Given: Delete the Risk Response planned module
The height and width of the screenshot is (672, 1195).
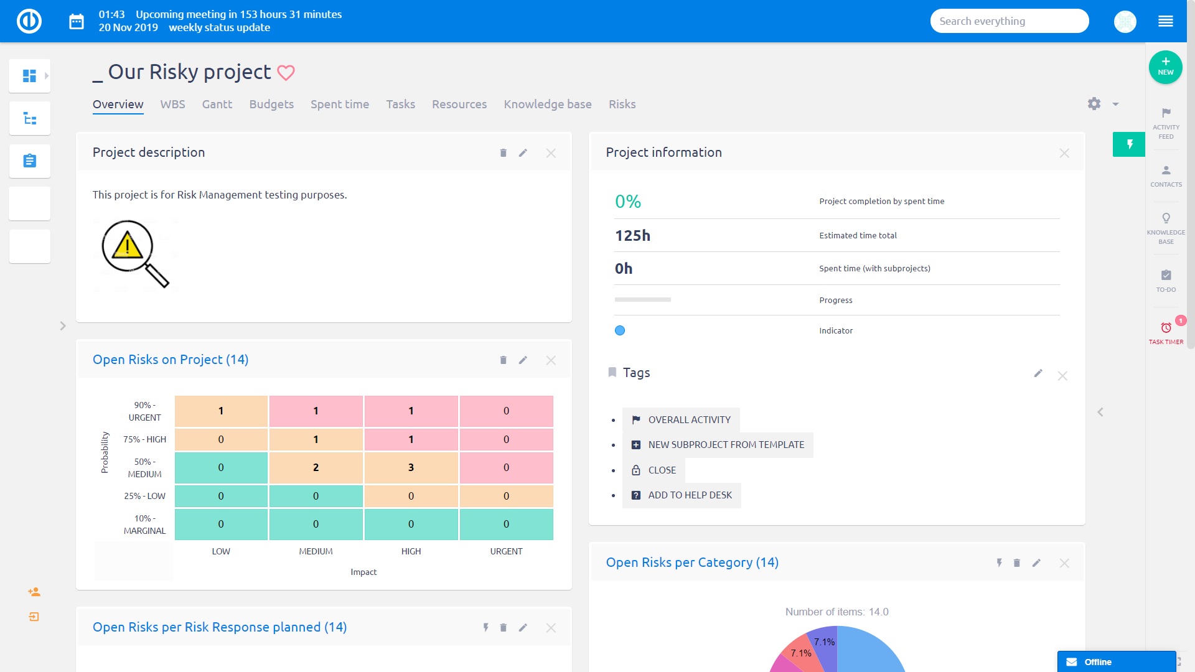Looking at the screenshot, I should click(503, 628).
